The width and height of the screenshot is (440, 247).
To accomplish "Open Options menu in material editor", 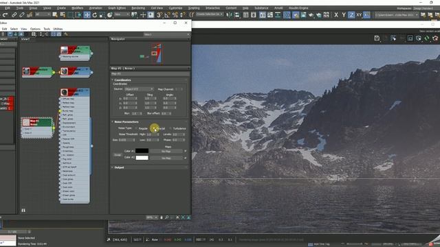I will [x=35, y=29].
